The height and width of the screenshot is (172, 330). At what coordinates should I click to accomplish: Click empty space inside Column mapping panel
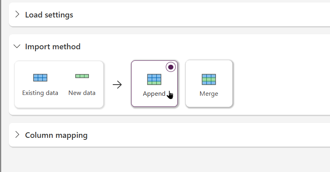[x=200, y=135]
